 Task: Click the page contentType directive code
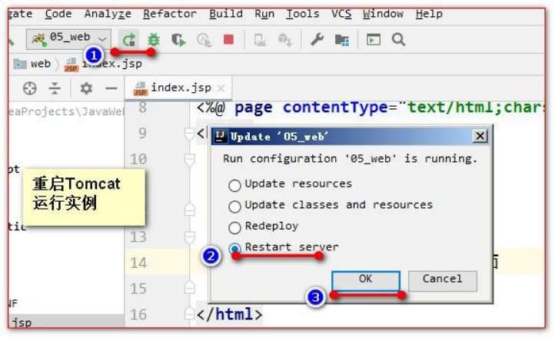[x=371, y=107]
